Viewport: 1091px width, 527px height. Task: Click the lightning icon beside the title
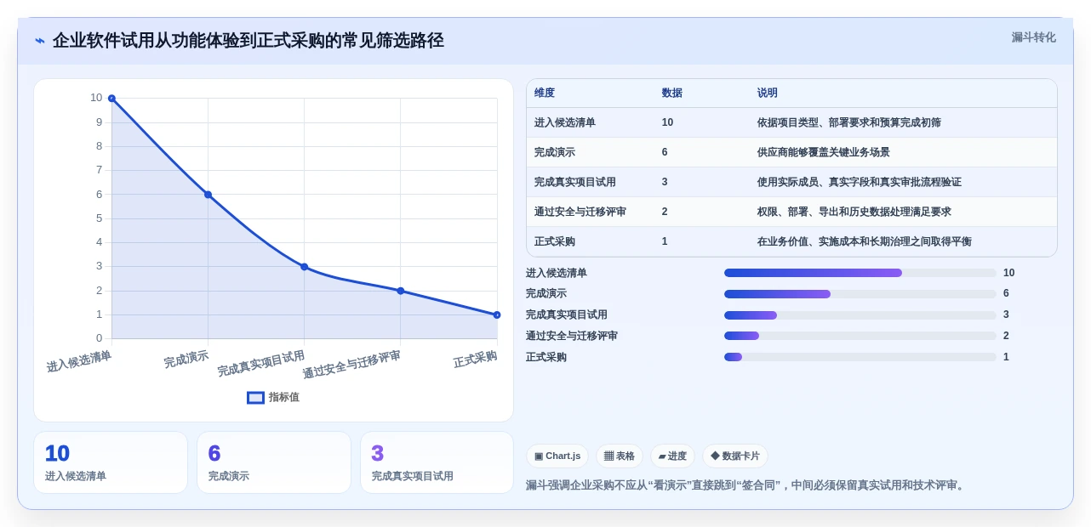pos(40,41)
